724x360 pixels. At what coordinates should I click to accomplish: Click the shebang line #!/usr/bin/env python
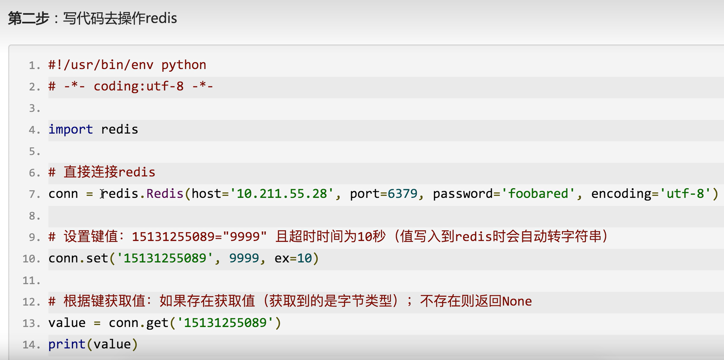tap(127, 65)
